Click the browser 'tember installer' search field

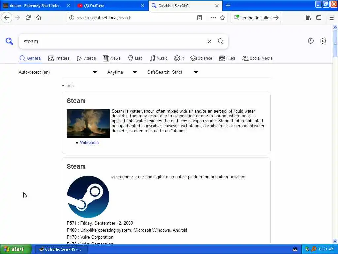256,18
